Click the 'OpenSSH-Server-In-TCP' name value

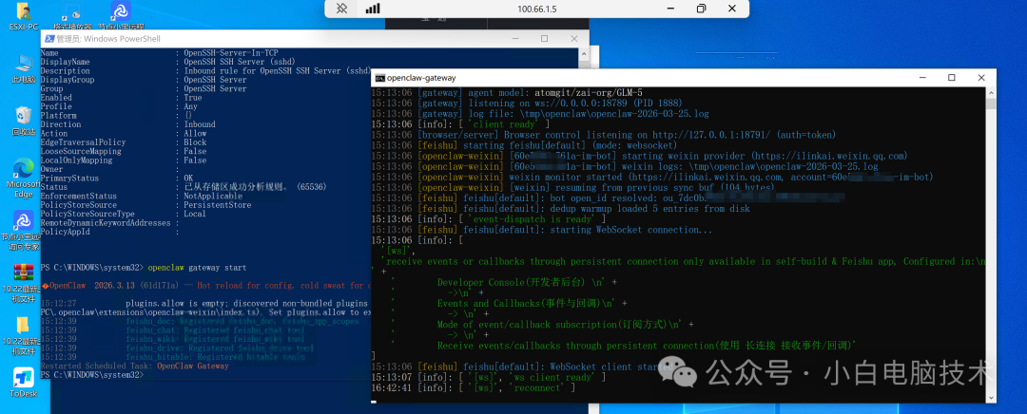[233, 53]
